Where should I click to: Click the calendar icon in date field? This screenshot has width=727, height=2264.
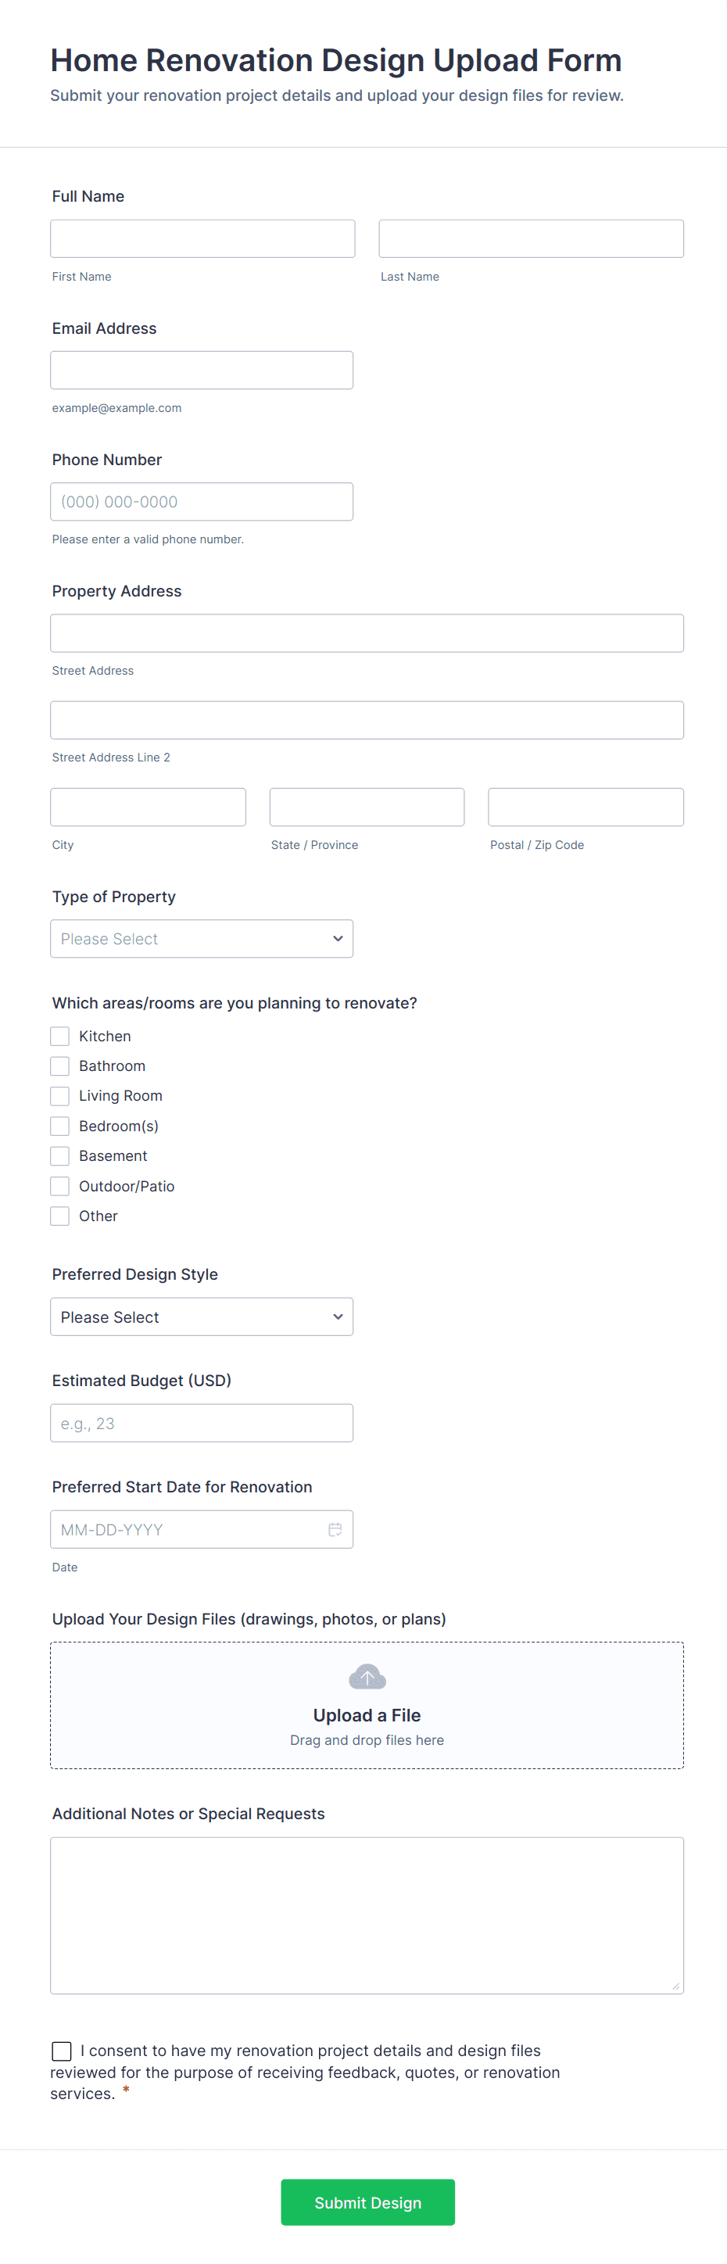pyautogui.click(x=335, y=1529)
